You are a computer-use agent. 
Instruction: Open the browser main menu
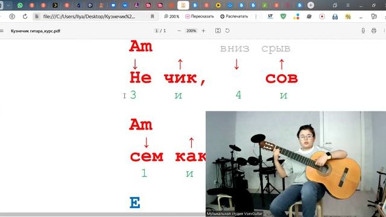point(348,5)
